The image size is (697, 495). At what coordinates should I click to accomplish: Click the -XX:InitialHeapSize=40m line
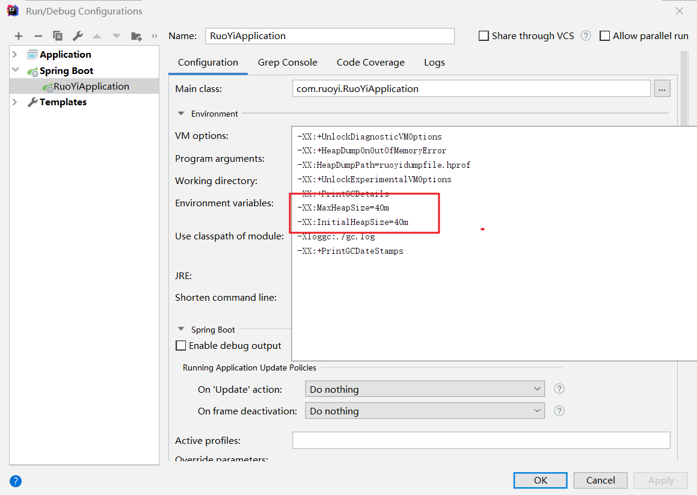point(353,222)
